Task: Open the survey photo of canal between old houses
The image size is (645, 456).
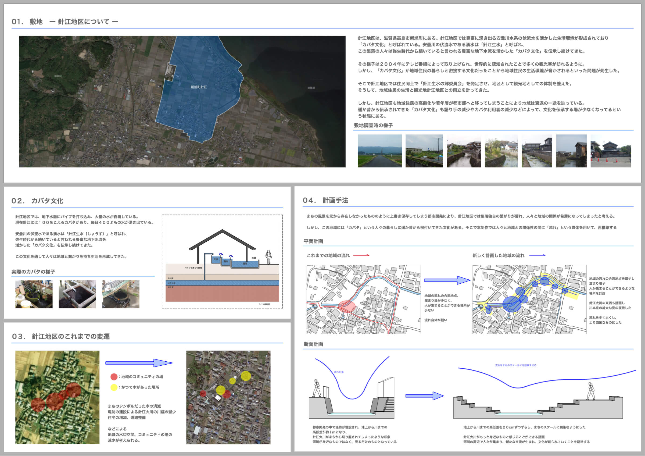Action: (464, 151)
